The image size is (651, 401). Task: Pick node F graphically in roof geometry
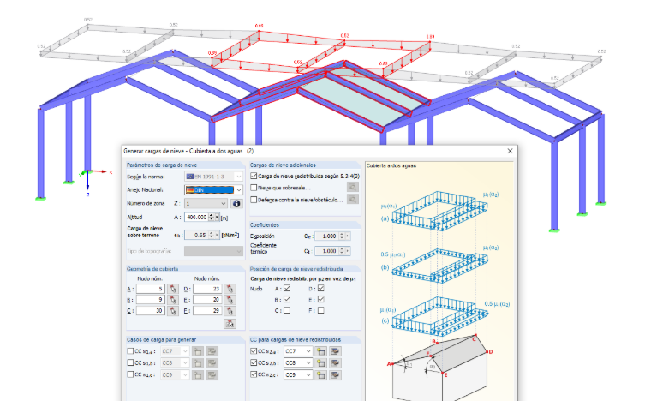pos(230,311)
